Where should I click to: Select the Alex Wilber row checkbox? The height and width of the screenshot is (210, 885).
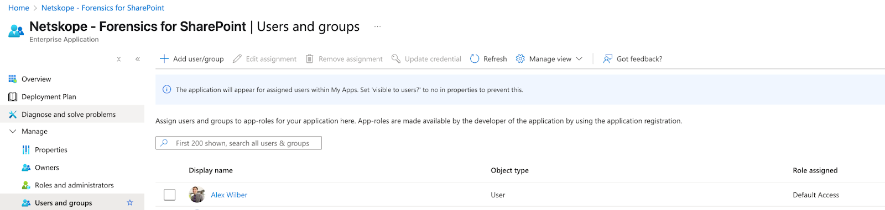click(170, 195)
